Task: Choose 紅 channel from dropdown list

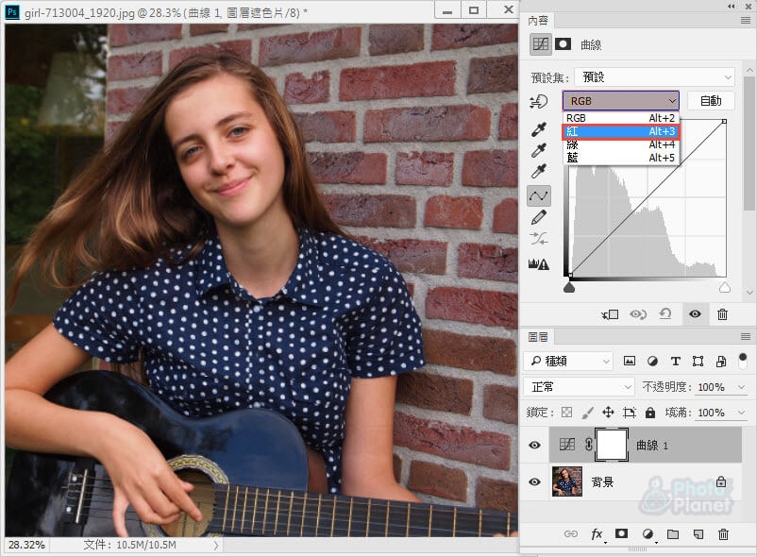Action: click(x=621, y=131)
